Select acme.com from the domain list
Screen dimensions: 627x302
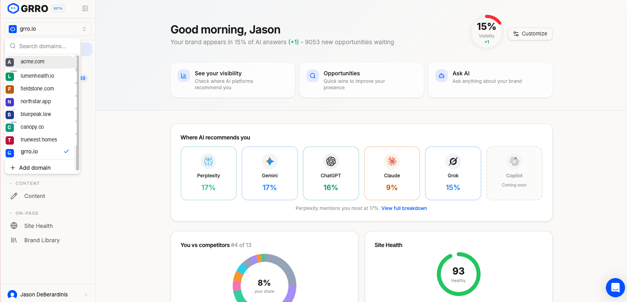tap(40, 62)
